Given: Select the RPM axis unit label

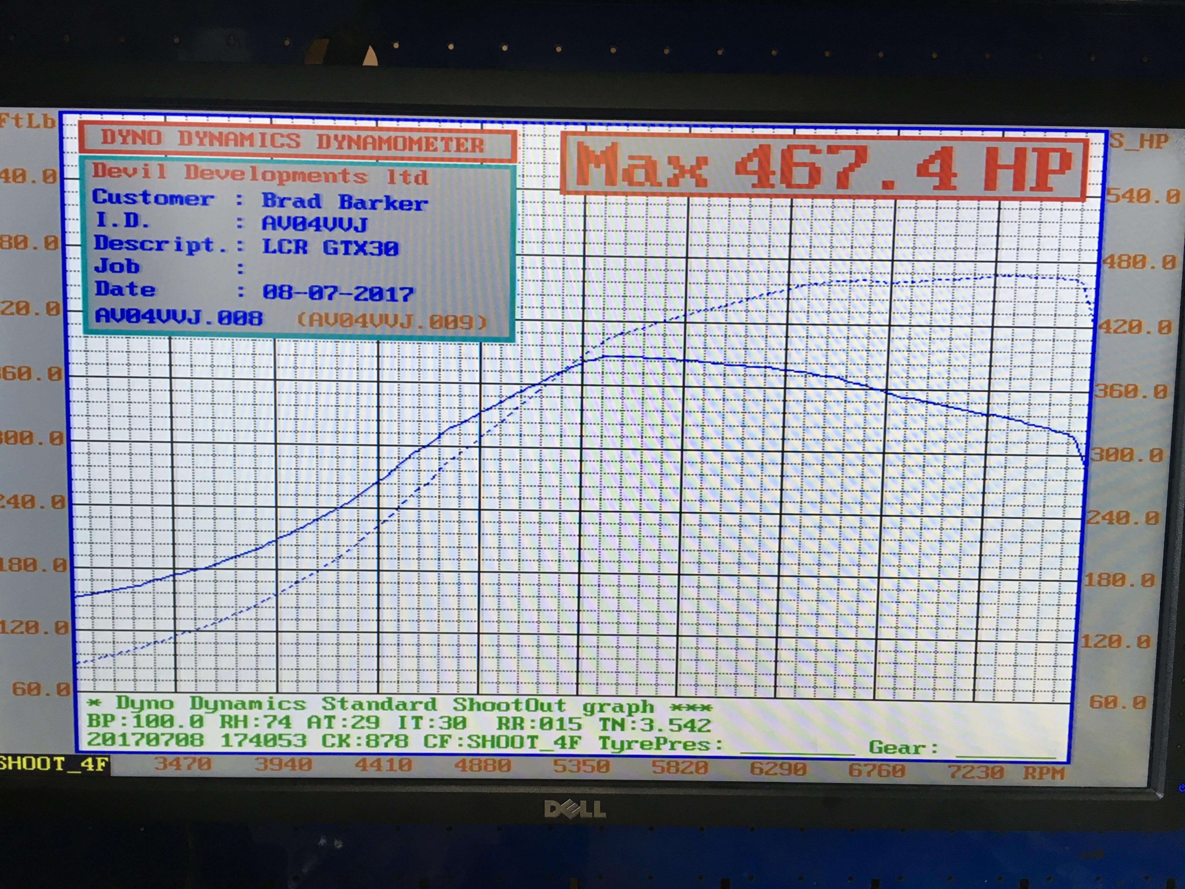Looking at the screenshot, I should [x=1043, y=773].
